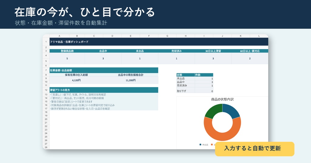Select column header E

131,36
